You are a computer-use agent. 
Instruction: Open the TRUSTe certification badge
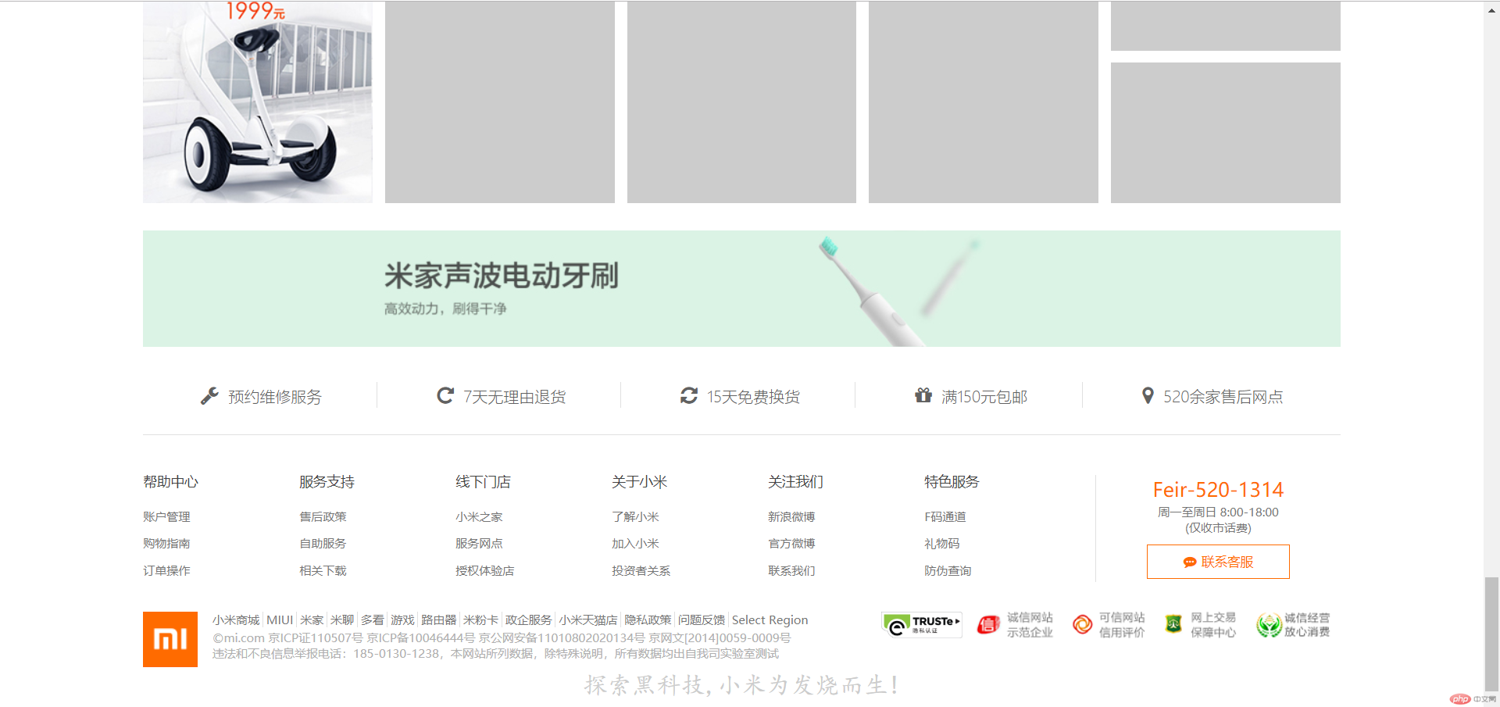(922, 625)
